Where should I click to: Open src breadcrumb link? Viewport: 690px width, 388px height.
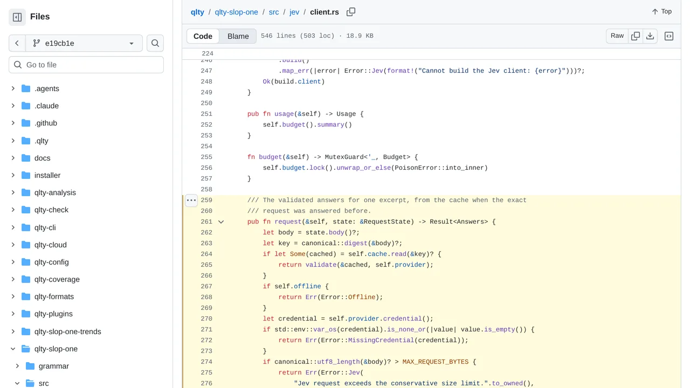[274, 12]
